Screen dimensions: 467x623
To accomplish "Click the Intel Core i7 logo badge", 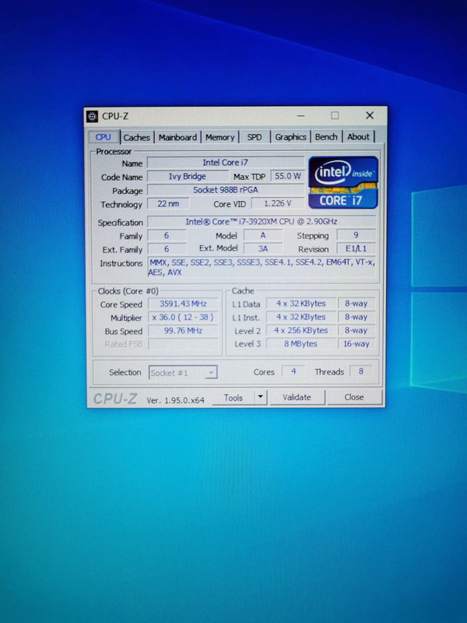I will click(343, 182).
